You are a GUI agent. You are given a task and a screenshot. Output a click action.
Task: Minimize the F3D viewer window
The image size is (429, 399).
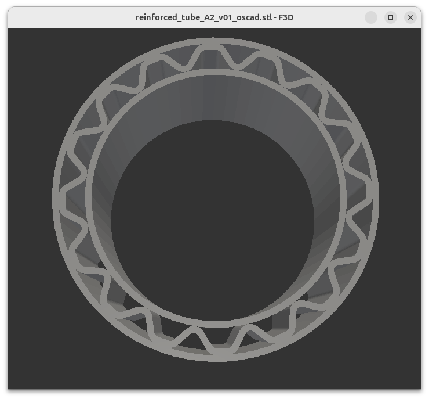pos(371,17)
